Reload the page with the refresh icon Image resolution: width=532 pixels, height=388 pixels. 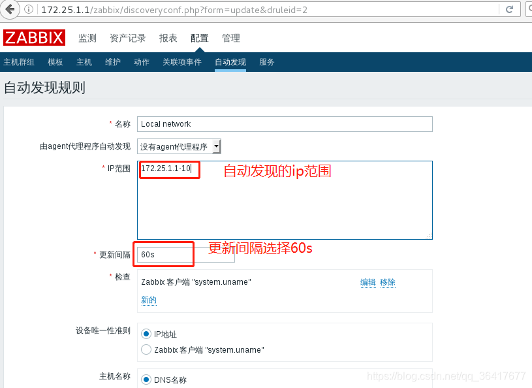coord(509,10)
